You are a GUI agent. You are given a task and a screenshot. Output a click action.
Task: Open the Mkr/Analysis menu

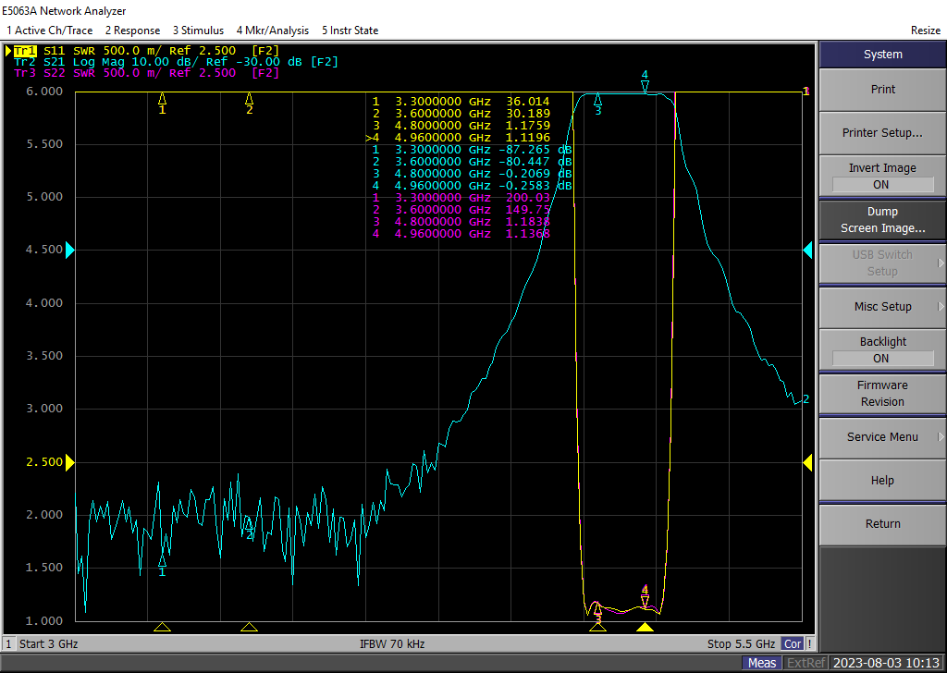coord(272,31)
